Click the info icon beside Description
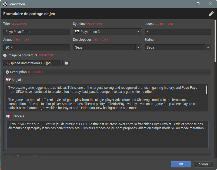This screenshot has height=170, width=217. [x=7, y=72]
